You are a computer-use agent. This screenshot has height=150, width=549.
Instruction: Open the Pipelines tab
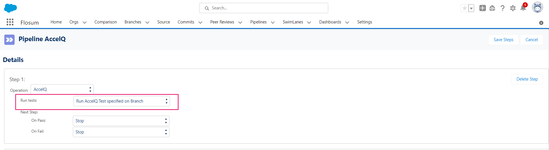pyautogui.click(x=258, y=22)
